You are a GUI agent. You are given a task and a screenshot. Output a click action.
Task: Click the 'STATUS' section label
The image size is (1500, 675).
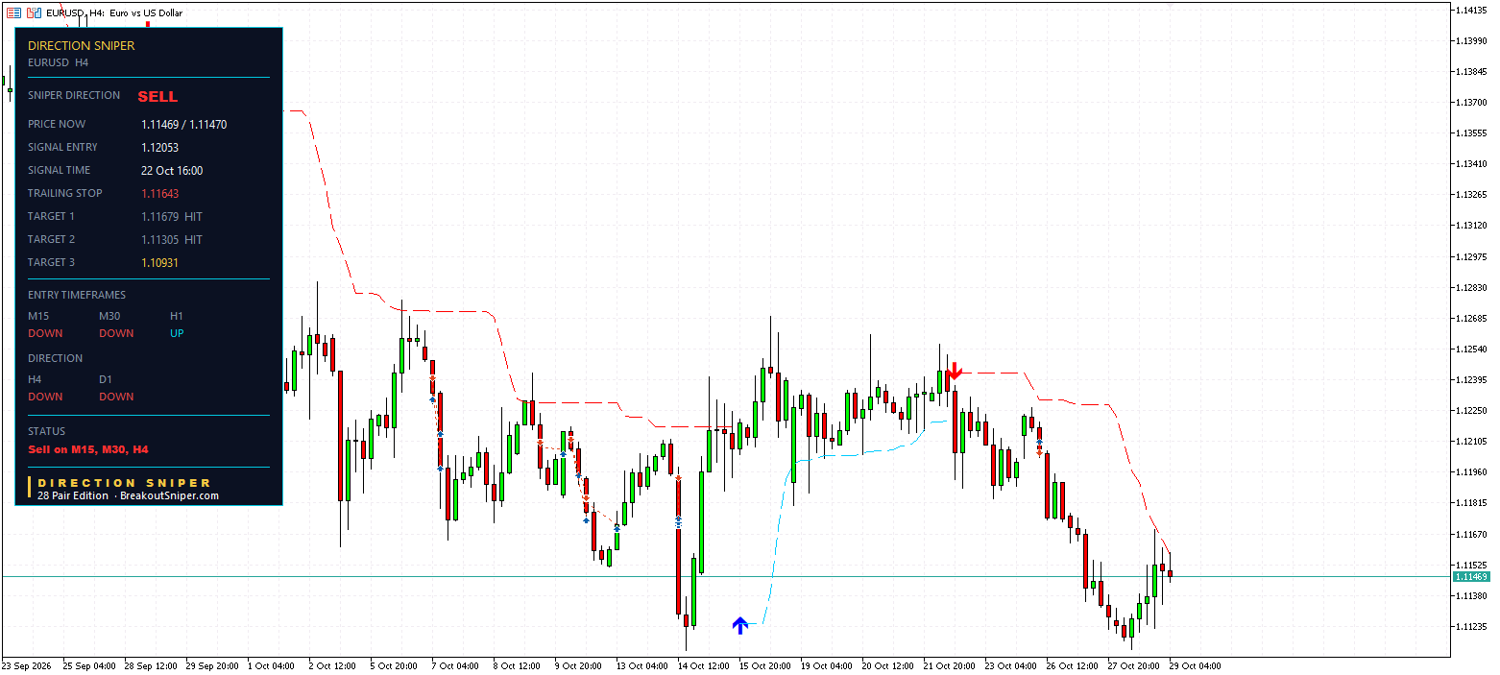pos(46,431)
